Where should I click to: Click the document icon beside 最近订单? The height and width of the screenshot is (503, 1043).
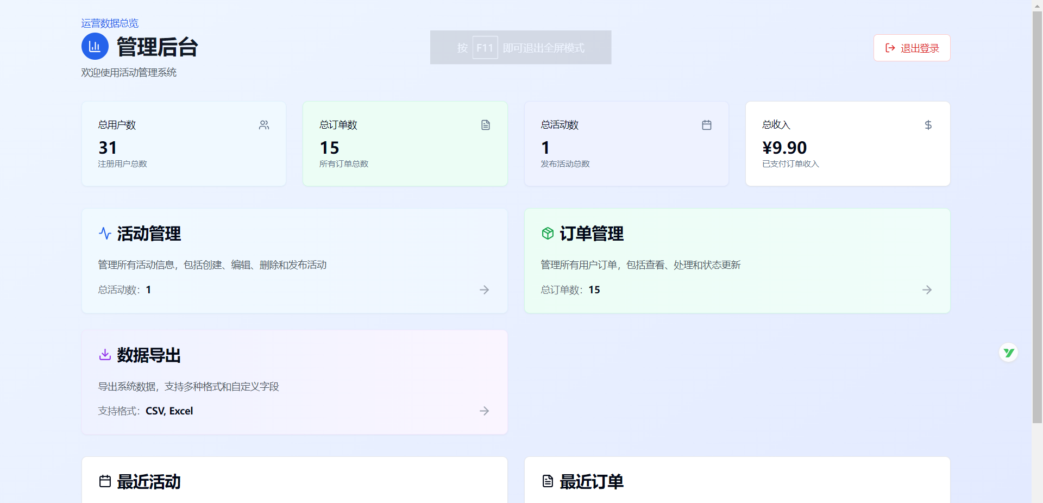point(548,481)
